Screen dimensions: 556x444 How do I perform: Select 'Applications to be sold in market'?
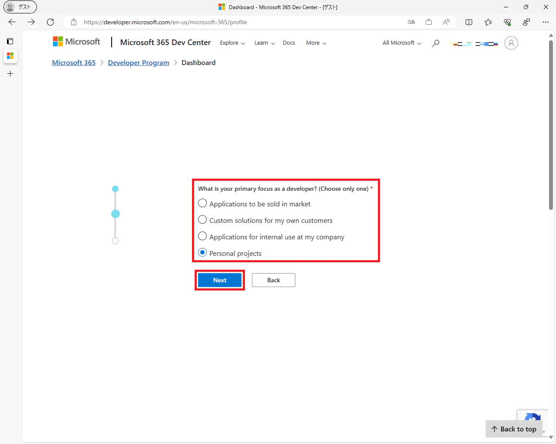202,203
